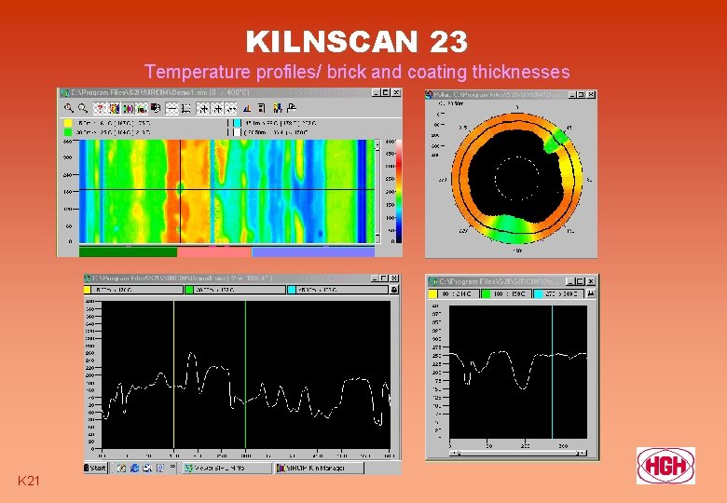Click the multicolor bar graph toolbar icon

coord(278,108)
